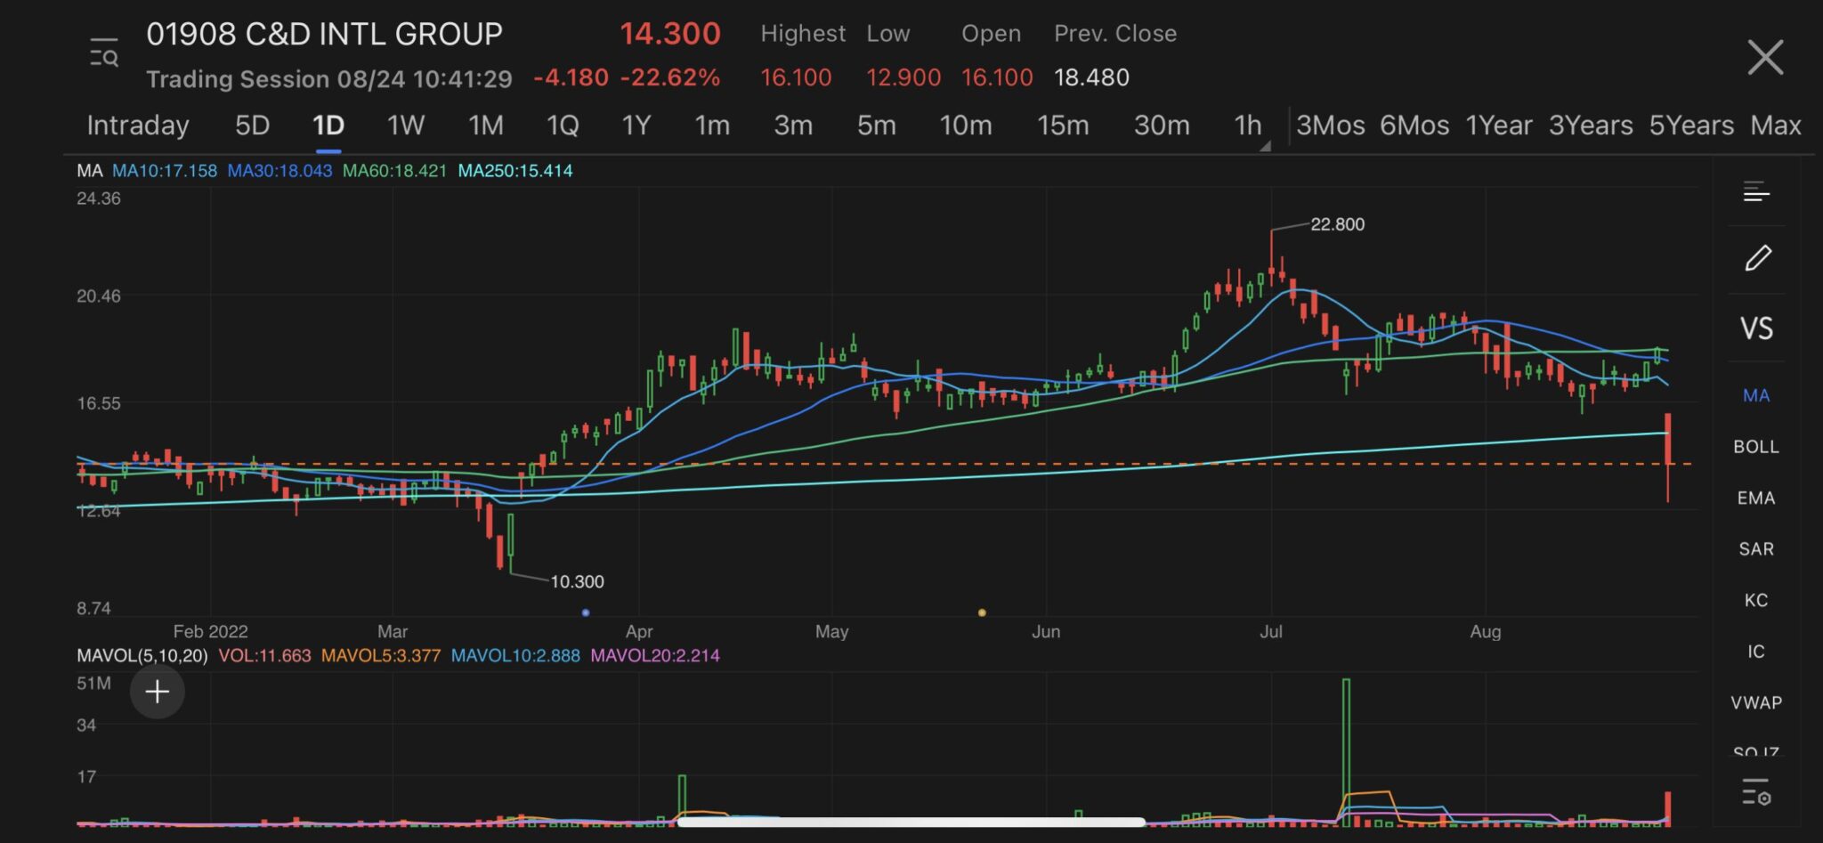
Task: Select the 1Q chart tab
Action: tap(563, 126)
